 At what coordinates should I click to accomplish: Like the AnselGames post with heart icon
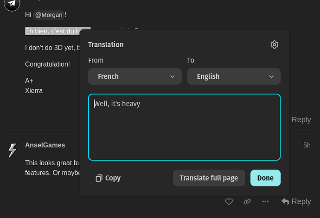229,202
